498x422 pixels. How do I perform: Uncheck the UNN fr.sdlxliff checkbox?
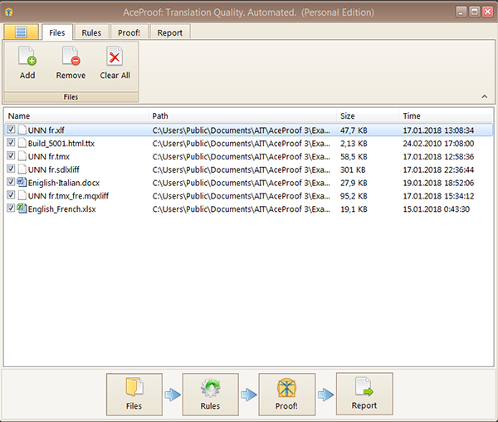click(11, 169)
